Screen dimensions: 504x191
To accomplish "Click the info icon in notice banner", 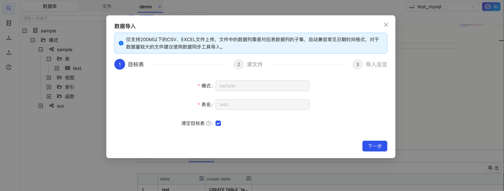I will click(x=121, y=43).
